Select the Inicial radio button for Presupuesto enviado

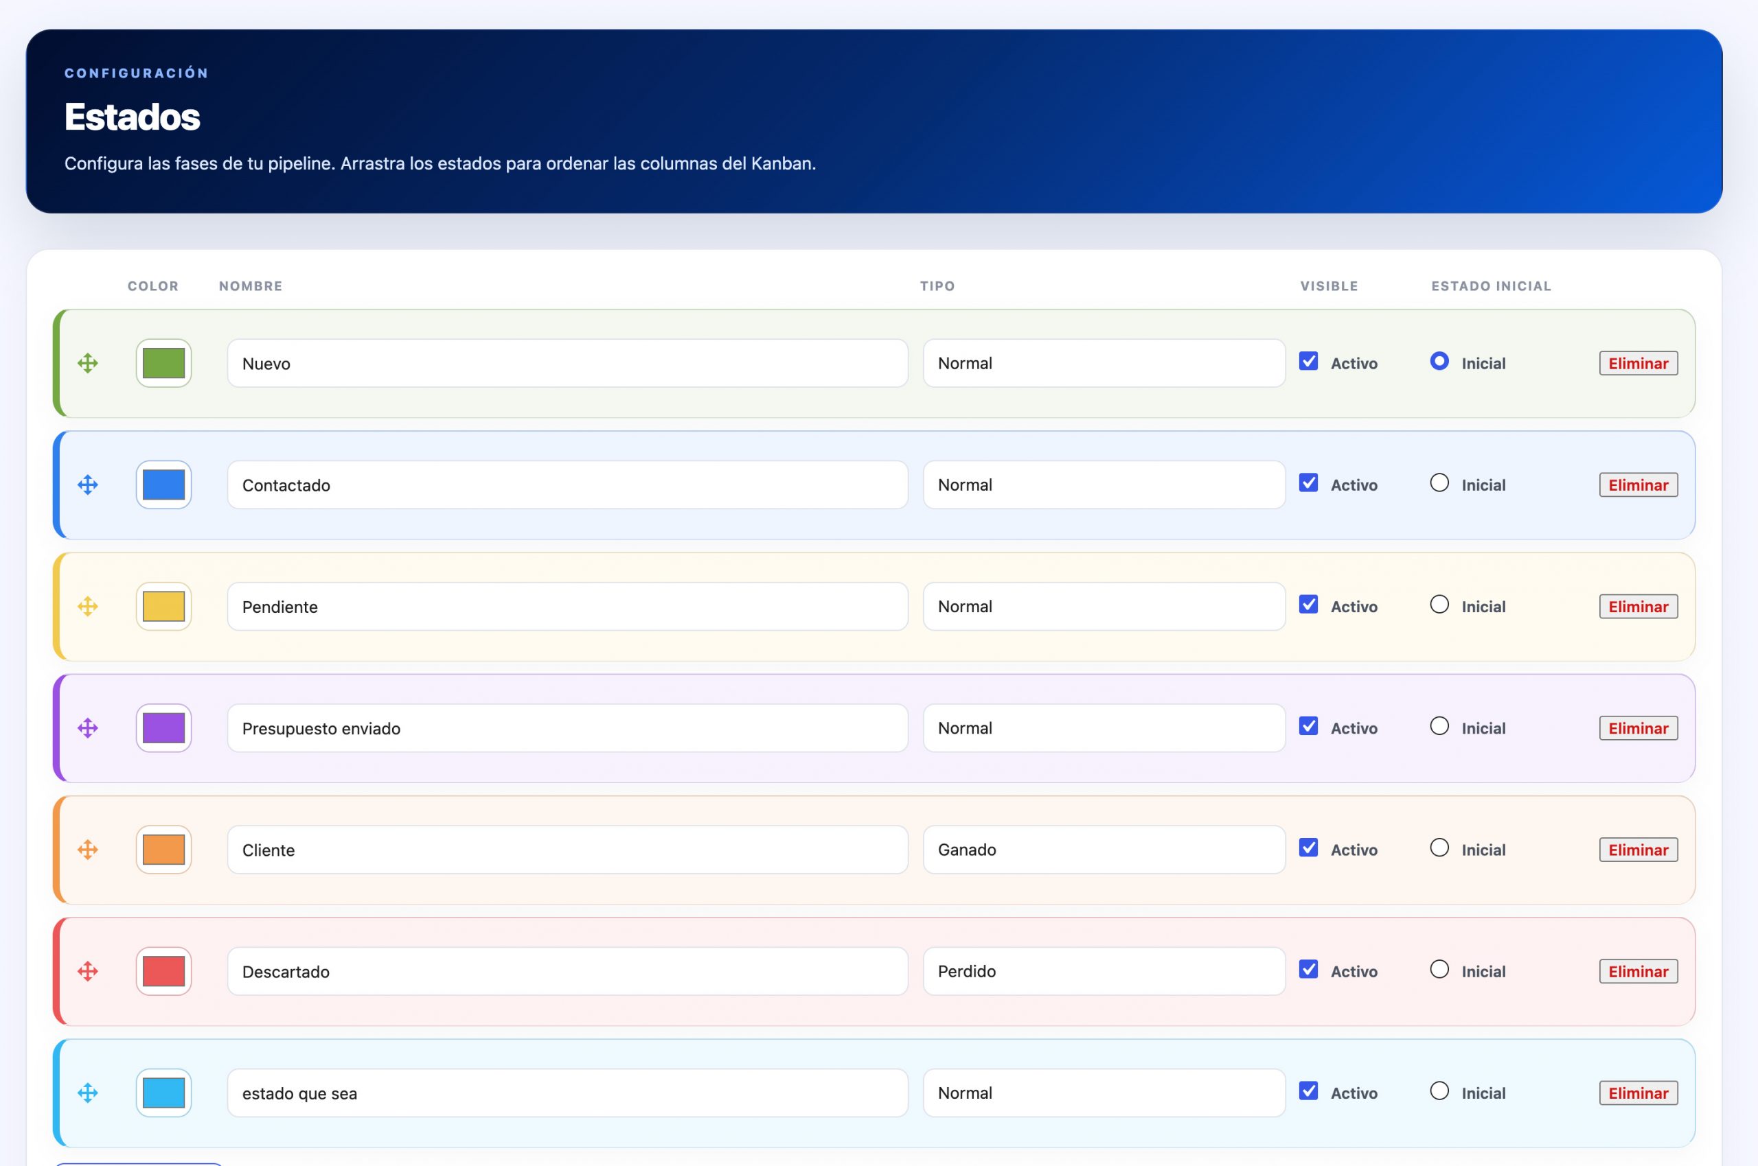pyautogui.click(x=1439, y=726)
